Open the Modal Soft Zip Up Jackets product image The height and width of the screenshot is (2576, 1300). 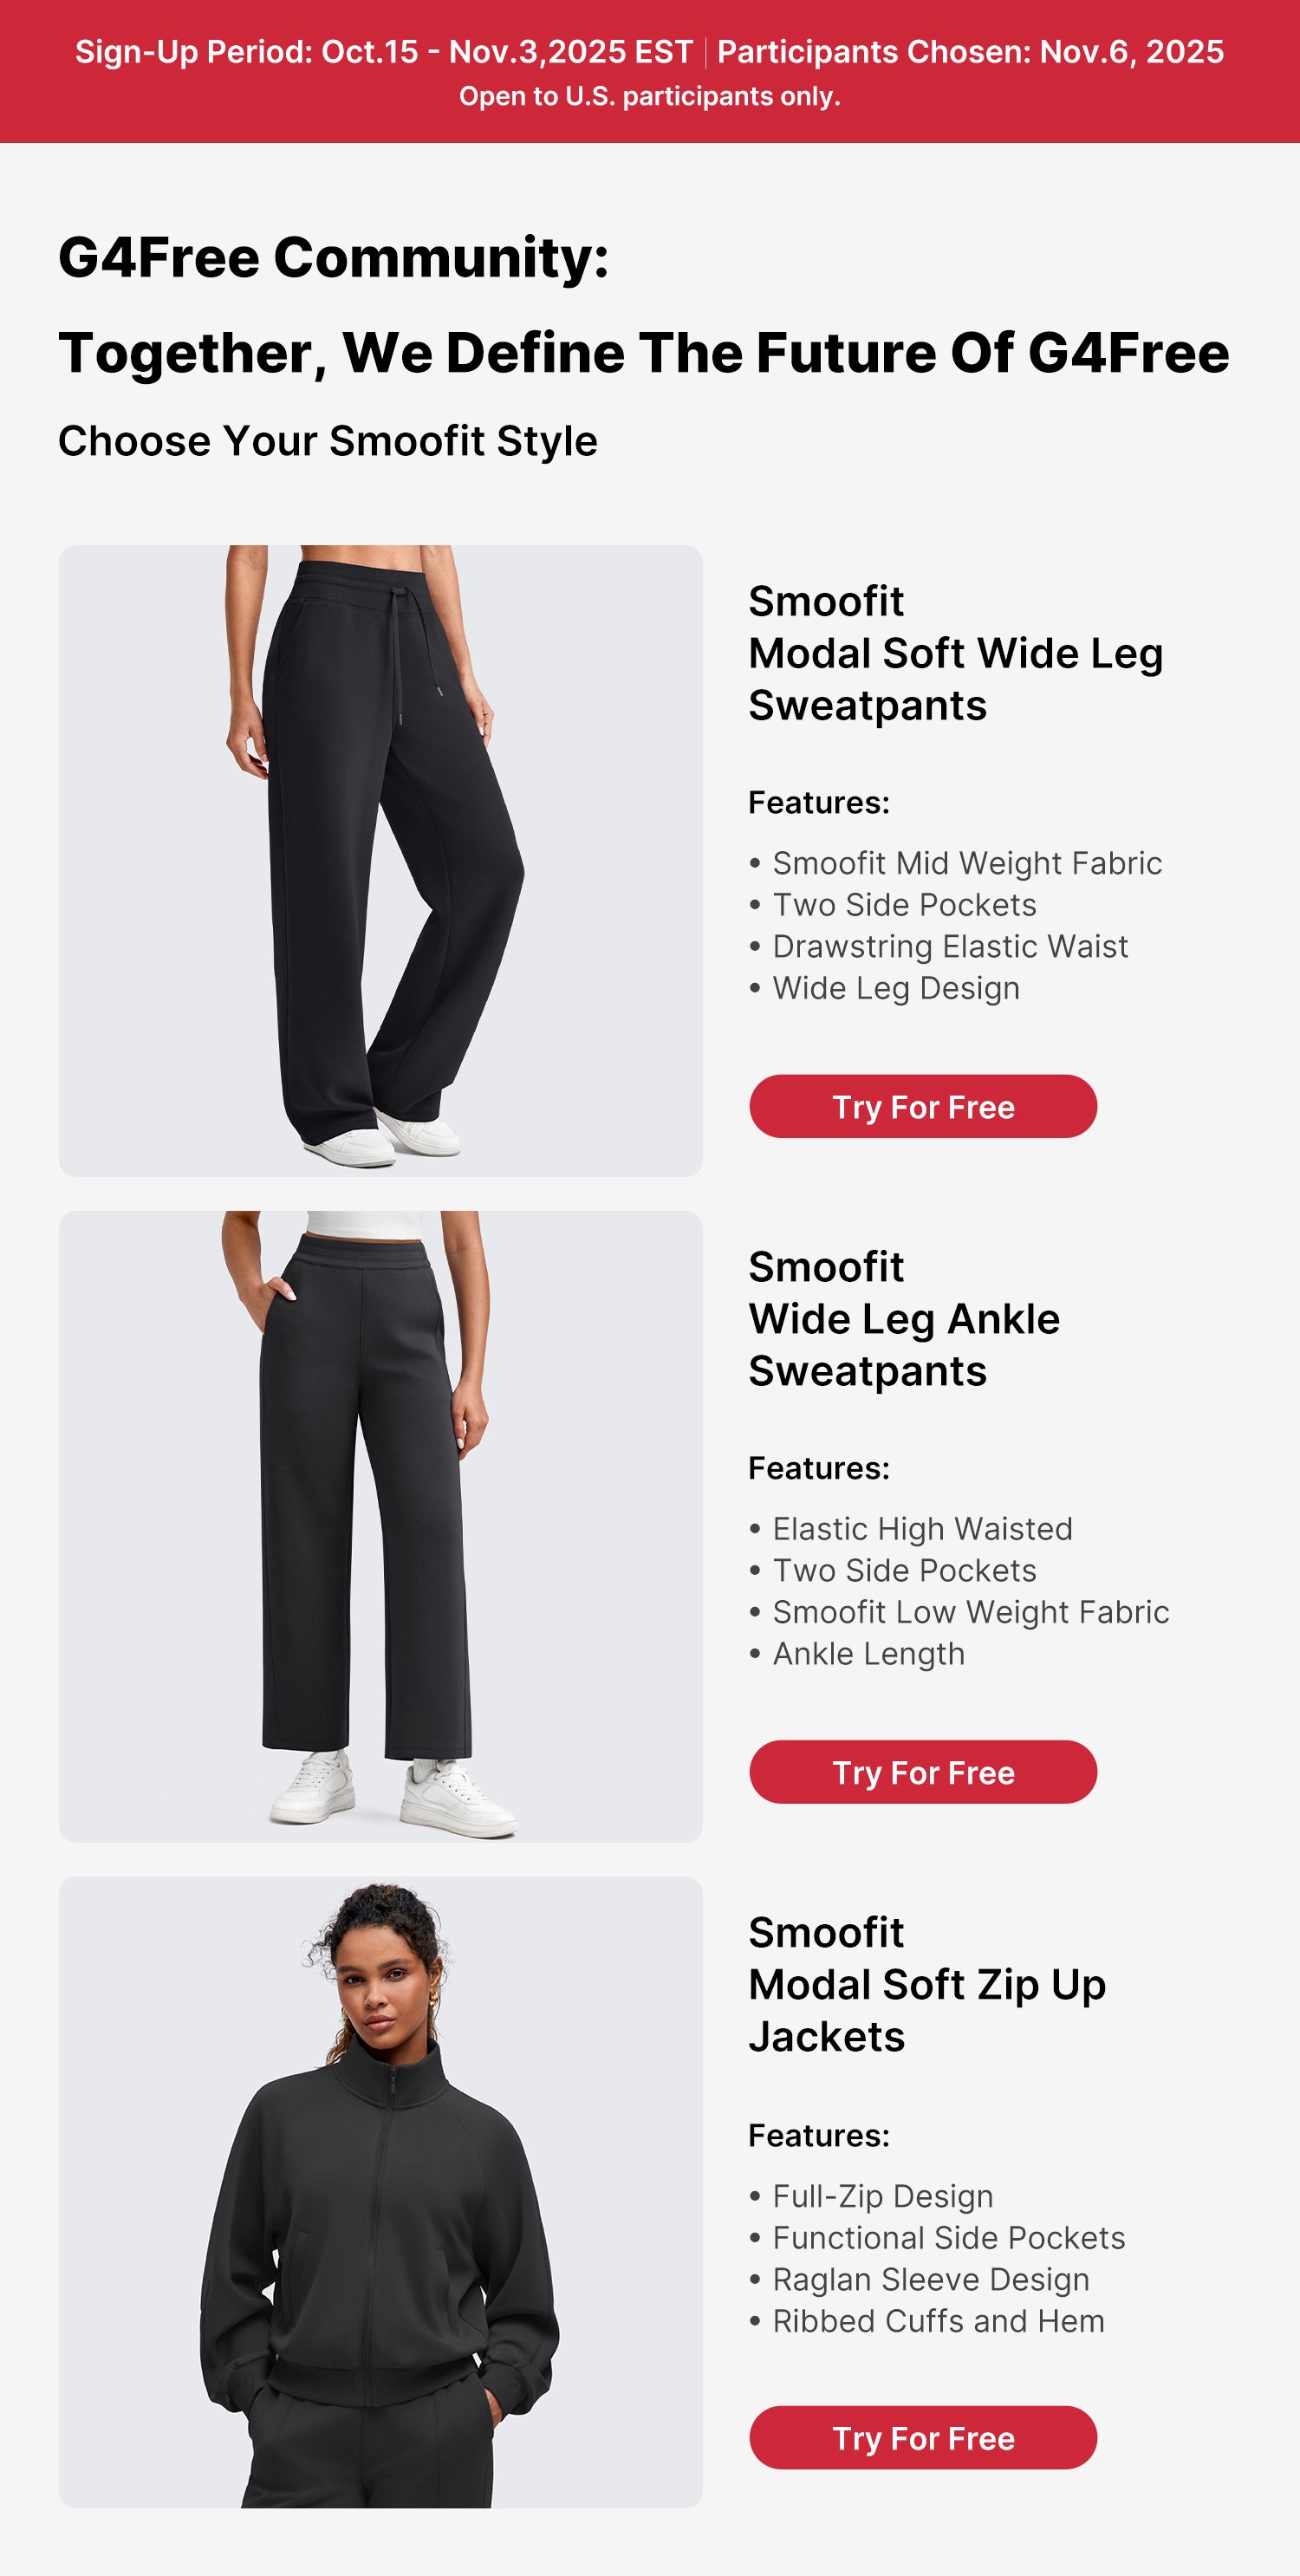(381, 2192)
